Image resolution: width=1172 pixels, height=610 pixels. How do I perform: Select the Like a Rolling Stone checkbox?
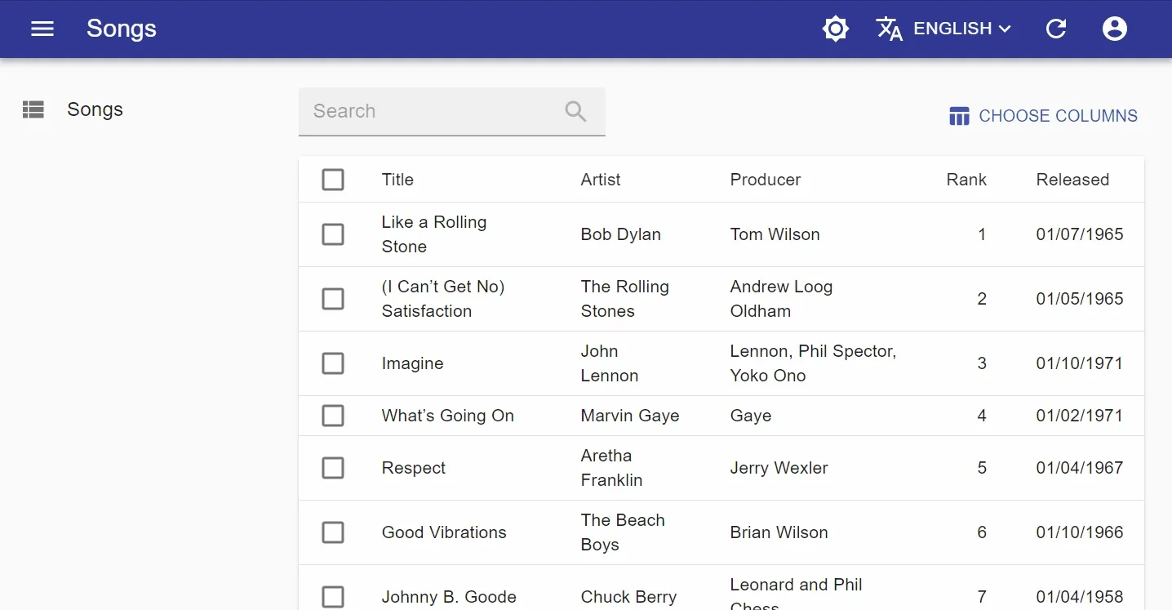tap(333, 234)
